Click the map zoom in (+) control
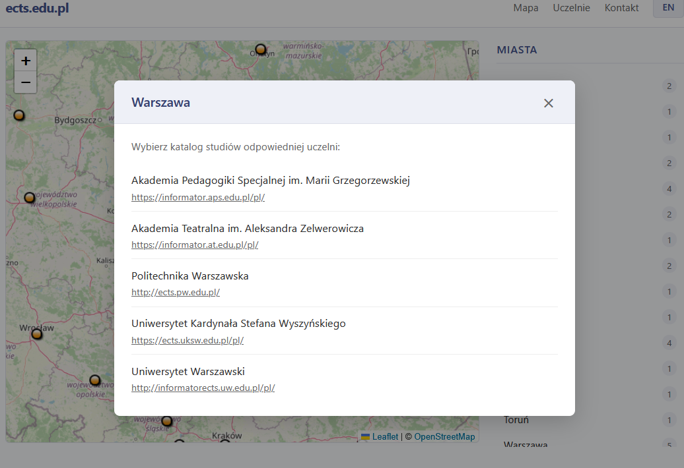 click(25, 60)
